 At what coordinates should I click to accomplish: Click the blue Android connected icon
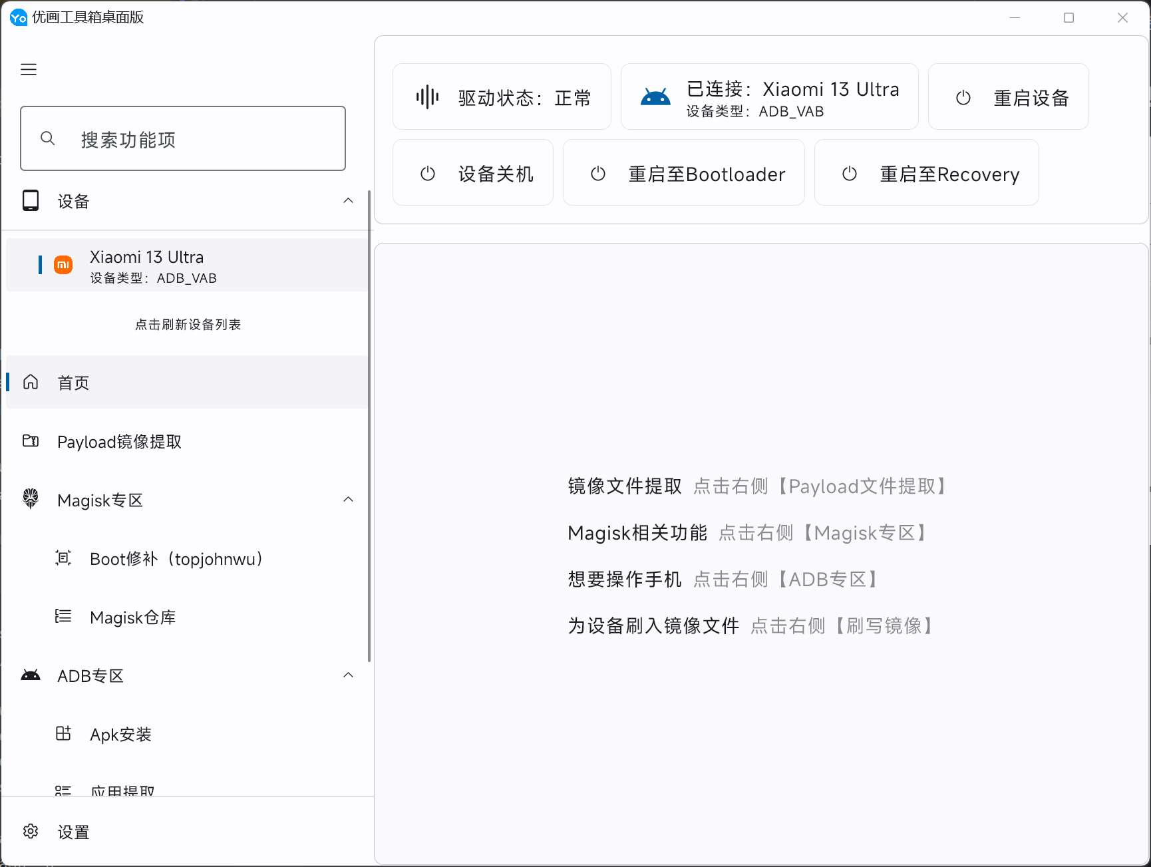[655, 97]
